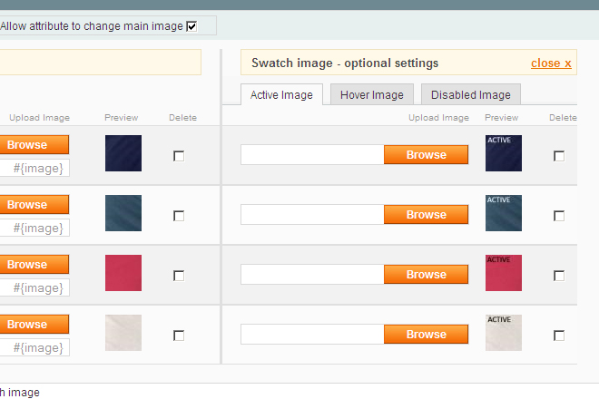Click the 'close x' link

coord(551,63)
